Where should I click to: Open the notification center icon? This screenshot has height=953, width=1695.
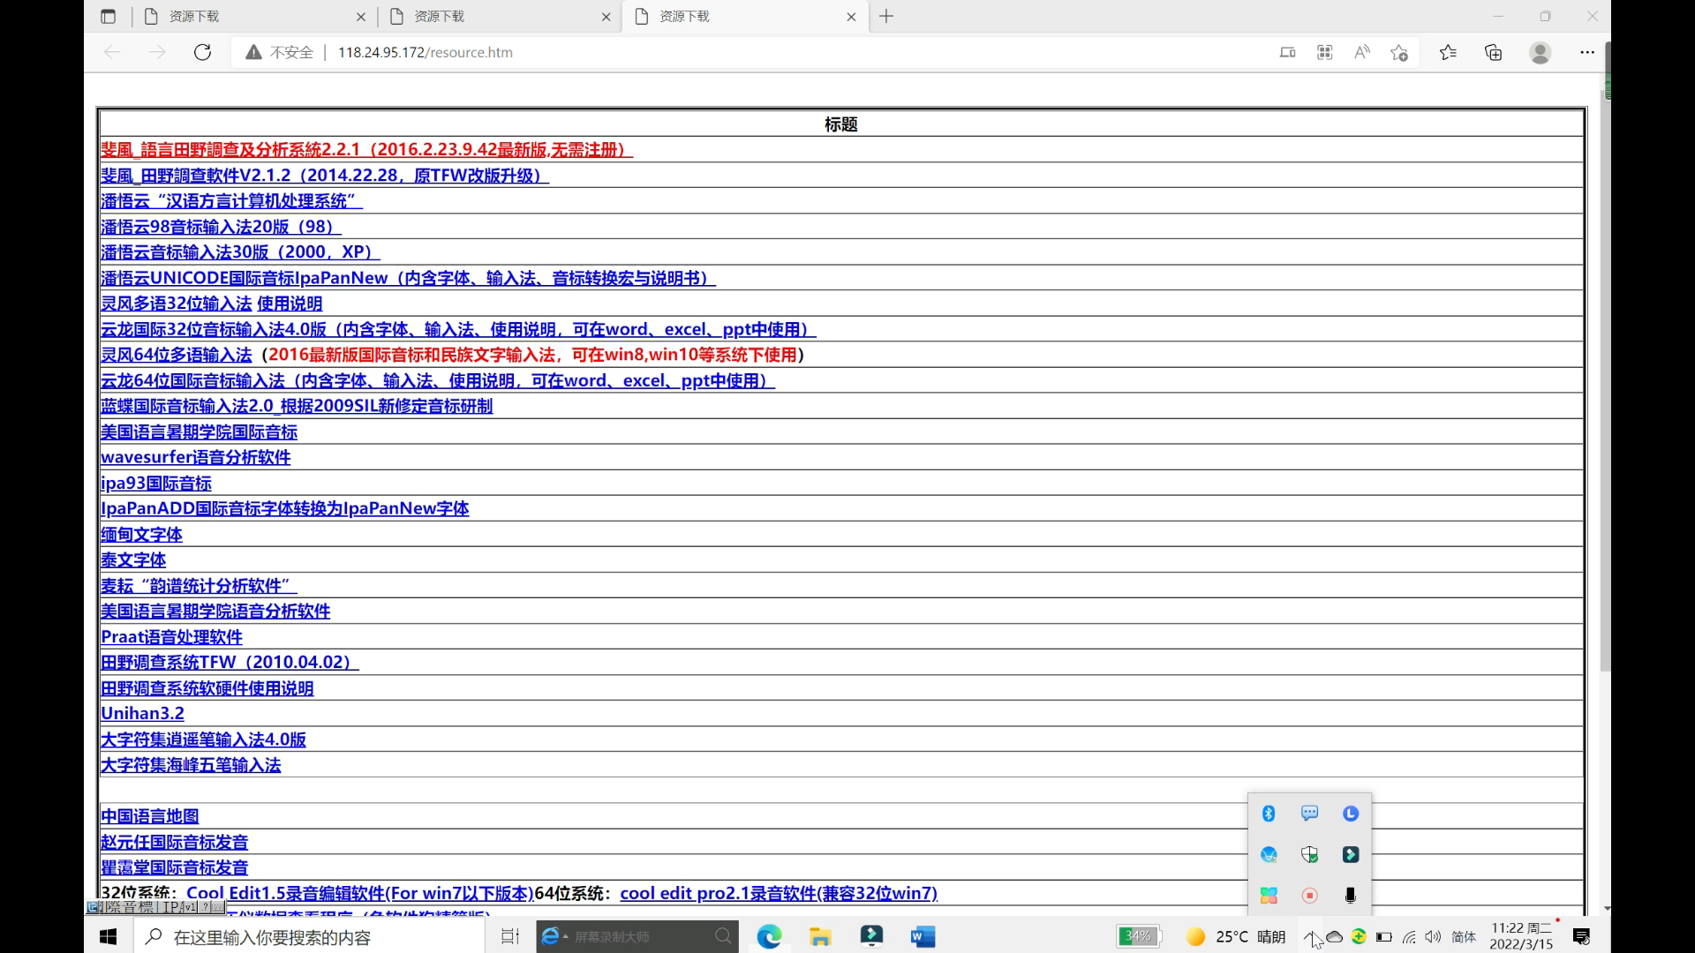click(x=1582, y=936)
